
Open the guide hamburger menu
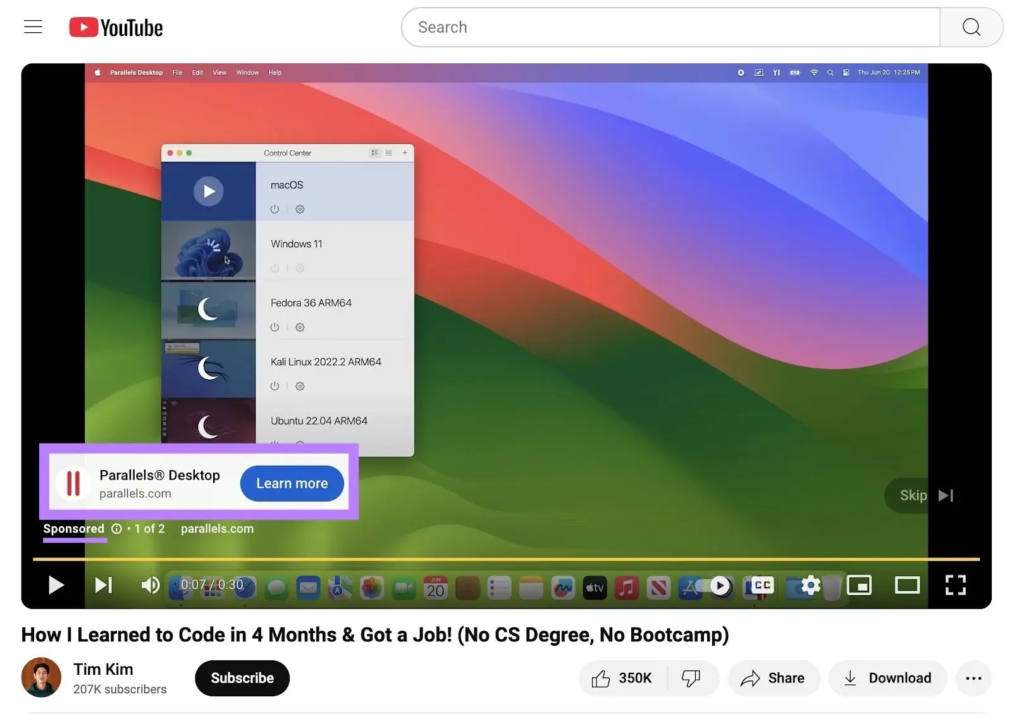coord(33,27)
